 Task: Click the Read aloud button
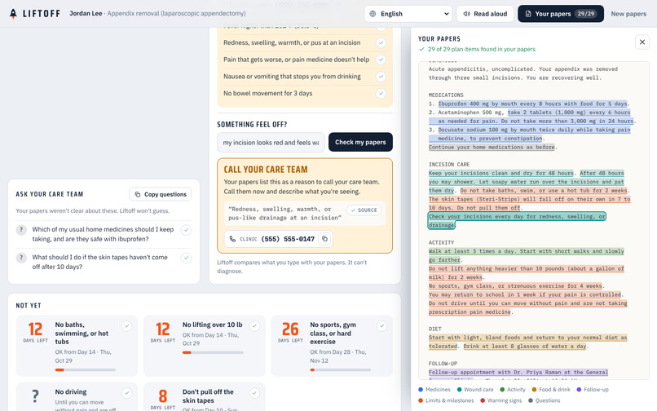pos(485,14)
